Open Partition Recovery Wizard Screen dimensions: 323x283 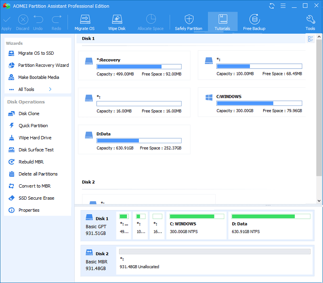(x=38, y=65)
